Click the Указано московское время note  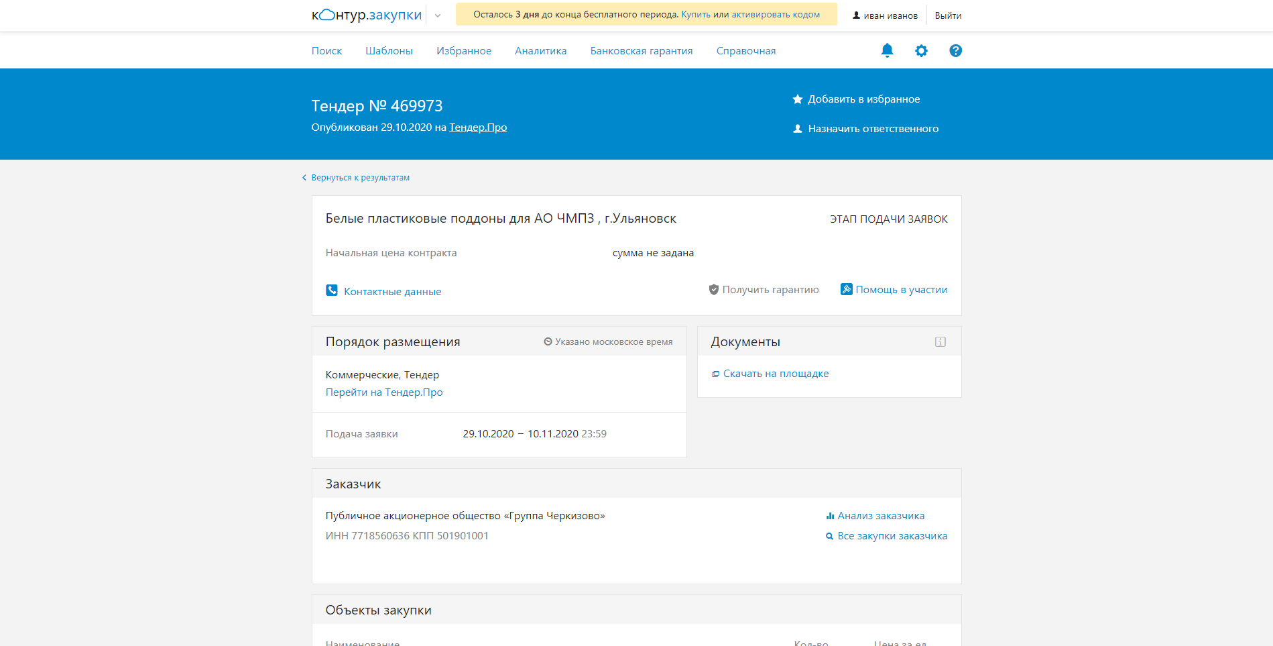(x=613, y=342)
